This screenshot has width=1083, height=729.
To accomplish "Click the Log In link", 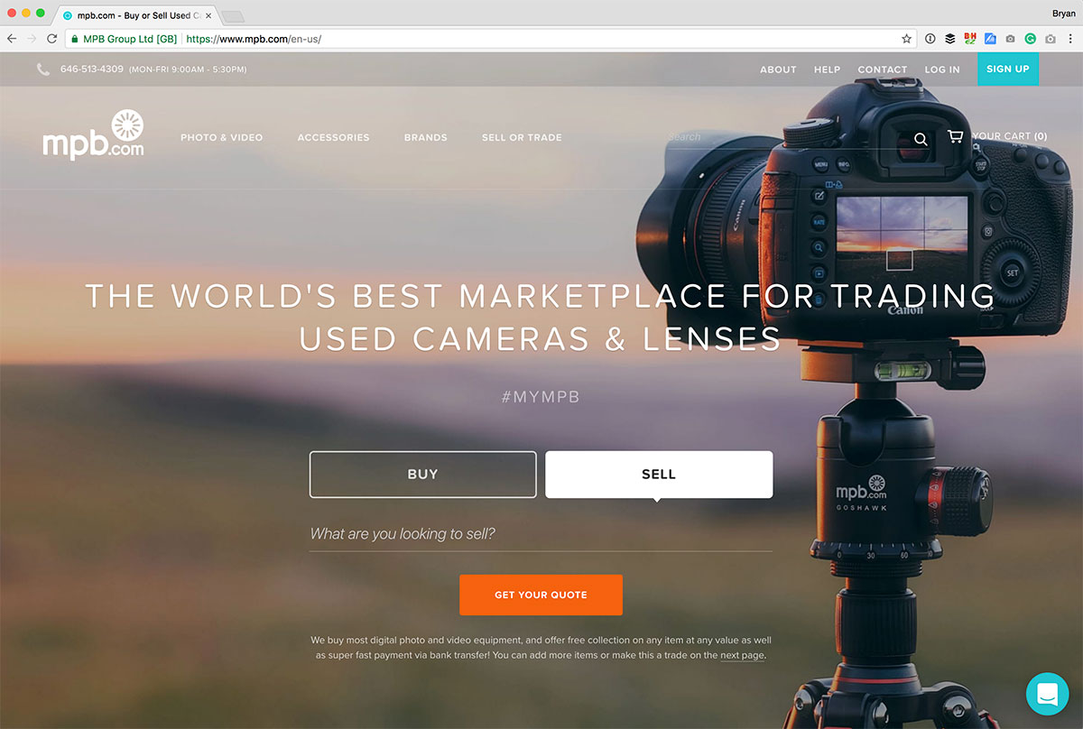I will point(942,69).
